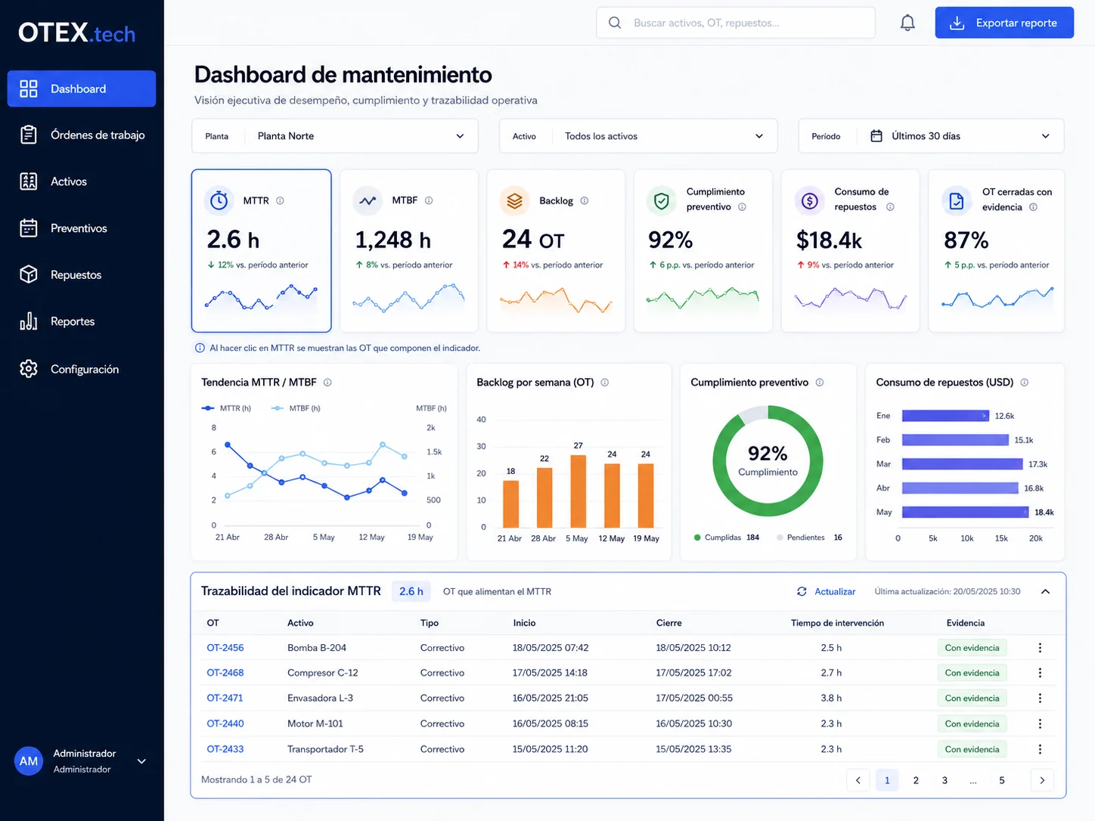Click the previous page arrow
Viewport: 1095px width, 821px height.
tap(858, 780)
